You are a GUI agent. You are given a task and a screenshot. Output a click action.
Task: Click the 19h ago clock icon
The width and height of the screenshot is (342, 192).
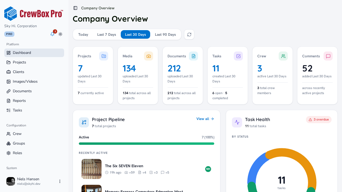pyautogui.click(x=107, y=173)
